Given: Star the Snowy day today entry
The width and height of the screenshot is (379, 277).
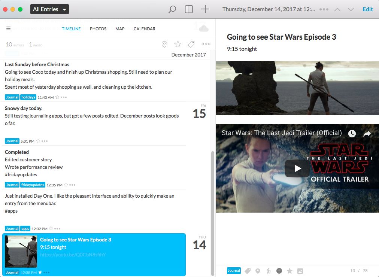Looking at the screenshot, I should [x=38, y=141].
